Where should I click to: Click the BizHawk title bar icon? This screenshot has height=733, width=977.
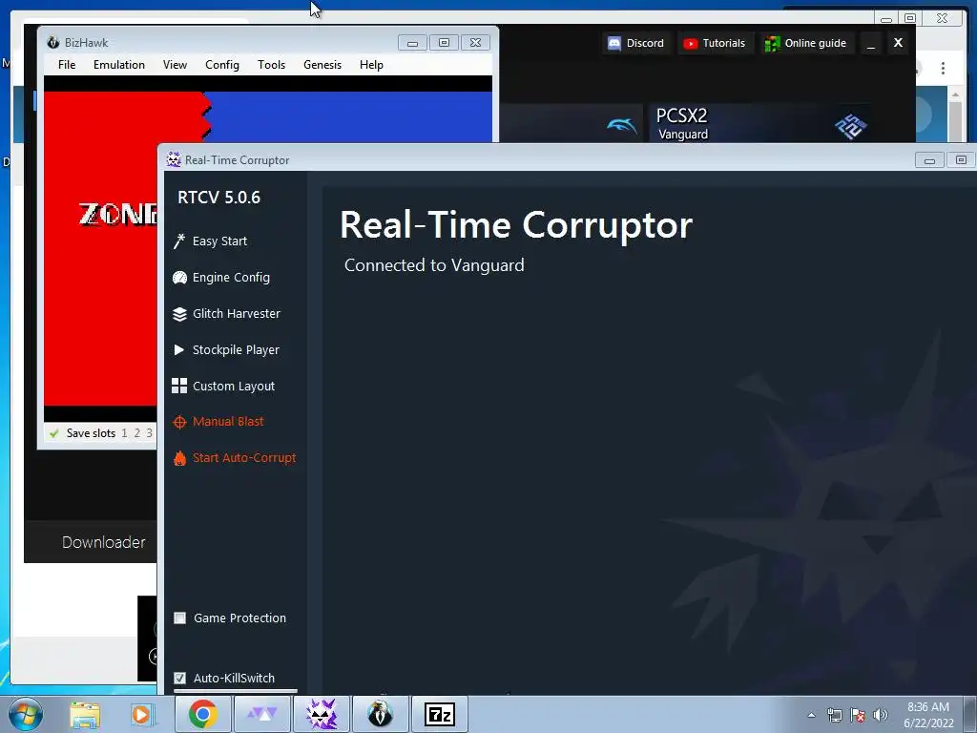coord(53,42)
